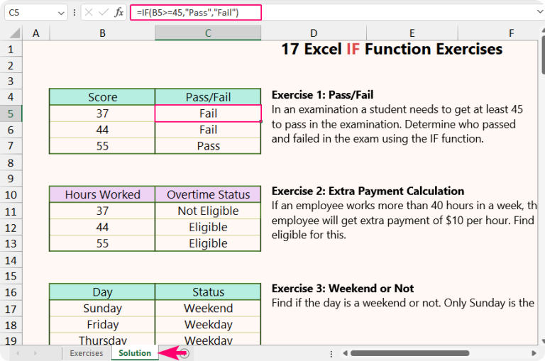Select the Sunday cell
This screenshot has height=361, width=545.
102,309
